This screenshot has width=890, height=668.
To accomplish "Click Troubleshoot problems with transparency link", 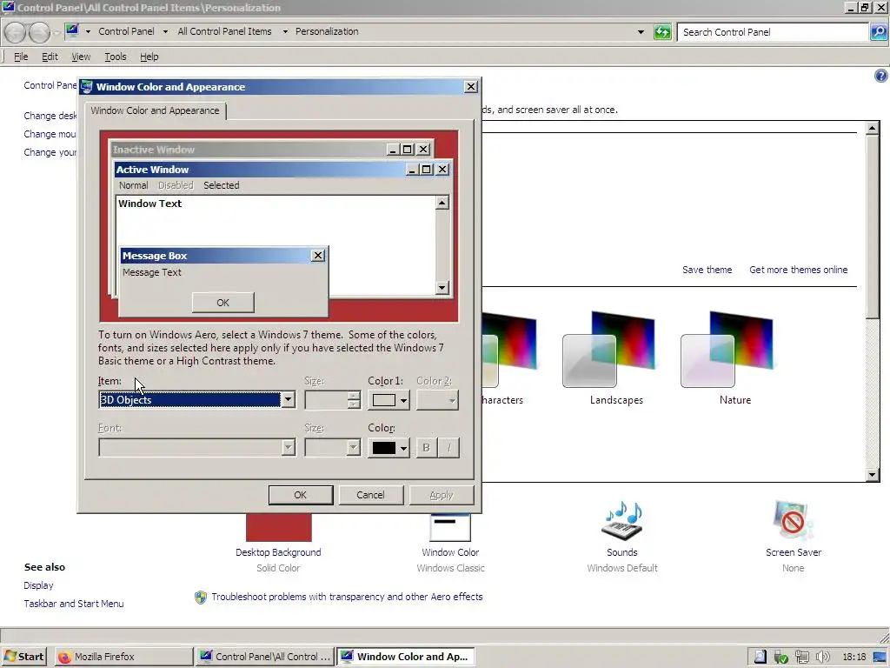I will 347,597.
